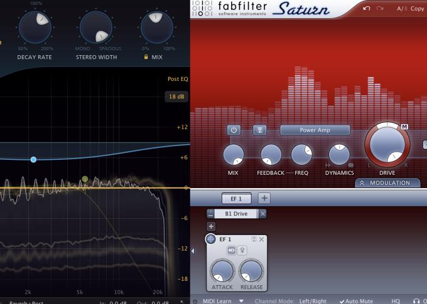Click the Post EQ label
This screenshot has height=304, width=427.
tap(178, 79)
